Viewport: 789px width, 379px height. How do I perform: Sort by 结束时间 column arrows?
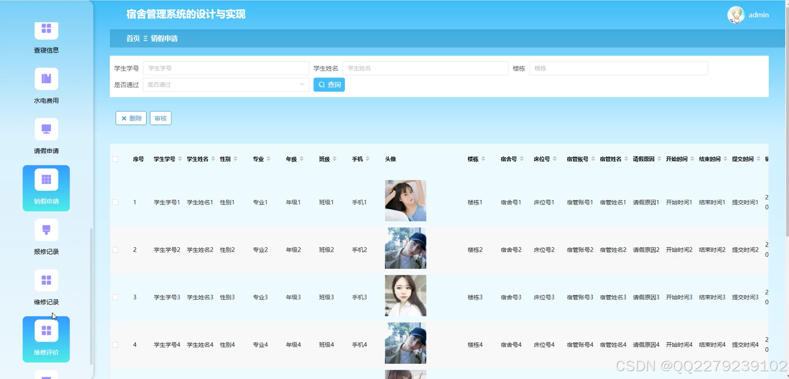[725, 159]
